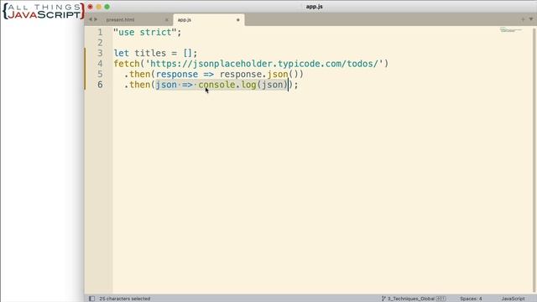Click 'response.json()' on line 5
This screenshot has width=537, height=302.
(x=261, y=75)
